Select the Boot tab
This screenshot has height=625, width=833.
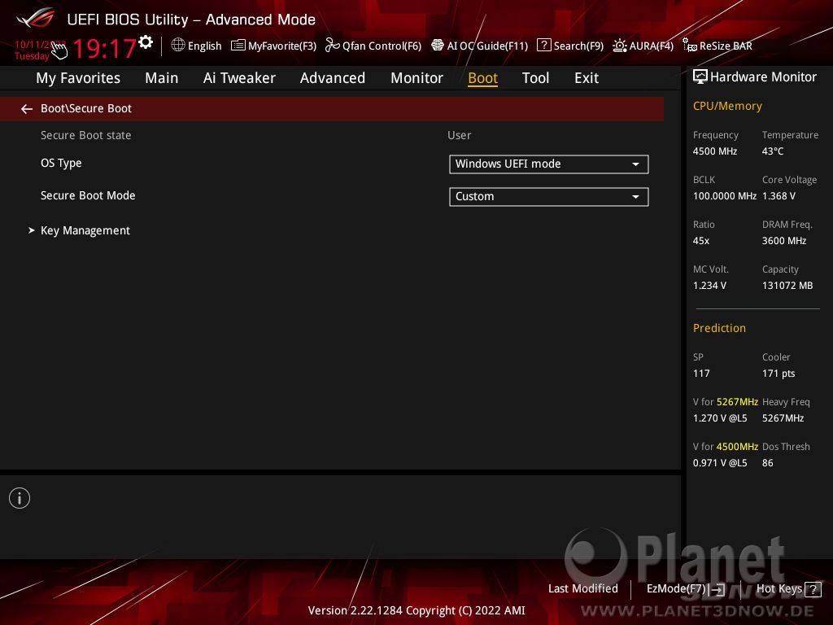(483, 78)
